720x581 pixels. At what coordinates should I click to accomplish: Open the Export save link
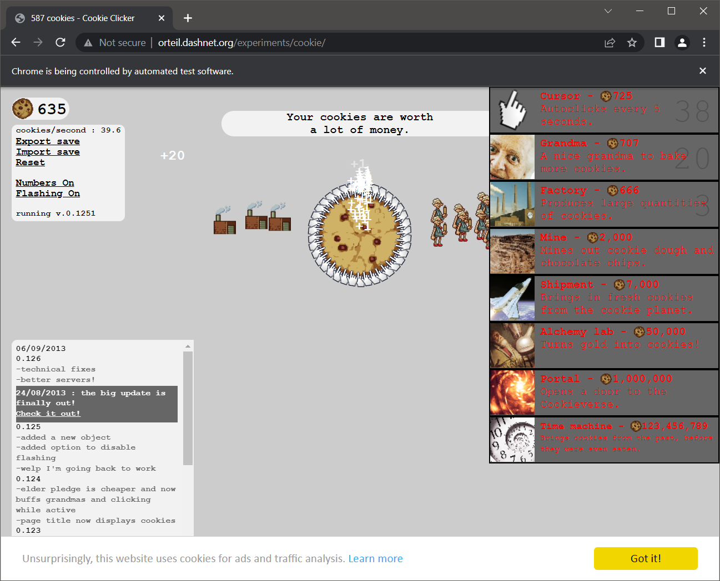pyautogui.click(x=48, y=141)
